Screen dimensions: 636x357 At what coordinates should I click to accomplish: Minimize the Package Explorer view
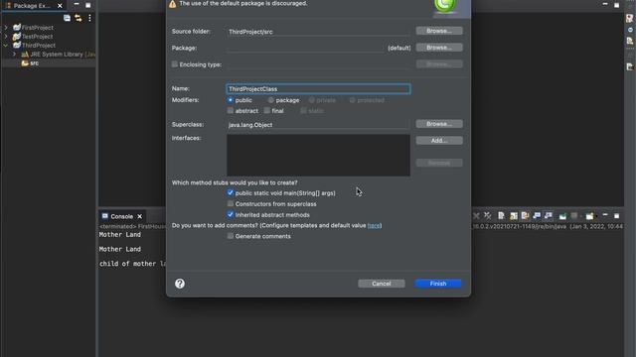[77, 4]
